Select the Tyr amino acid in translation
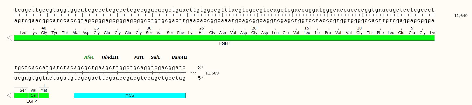 (54, 33)
